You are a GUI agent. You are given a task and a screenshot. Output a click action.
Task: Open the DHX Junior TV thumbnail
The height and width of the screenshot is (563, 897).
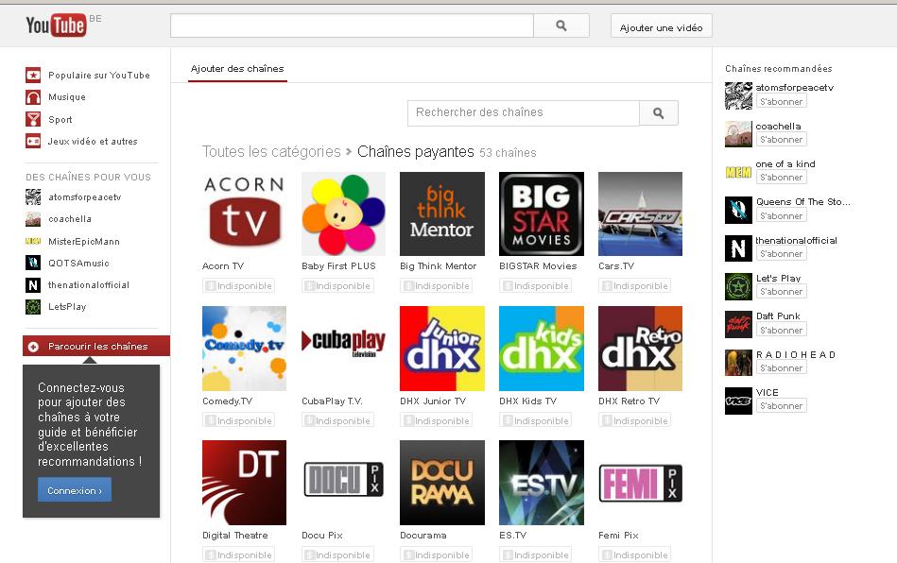tap(442, 349)
